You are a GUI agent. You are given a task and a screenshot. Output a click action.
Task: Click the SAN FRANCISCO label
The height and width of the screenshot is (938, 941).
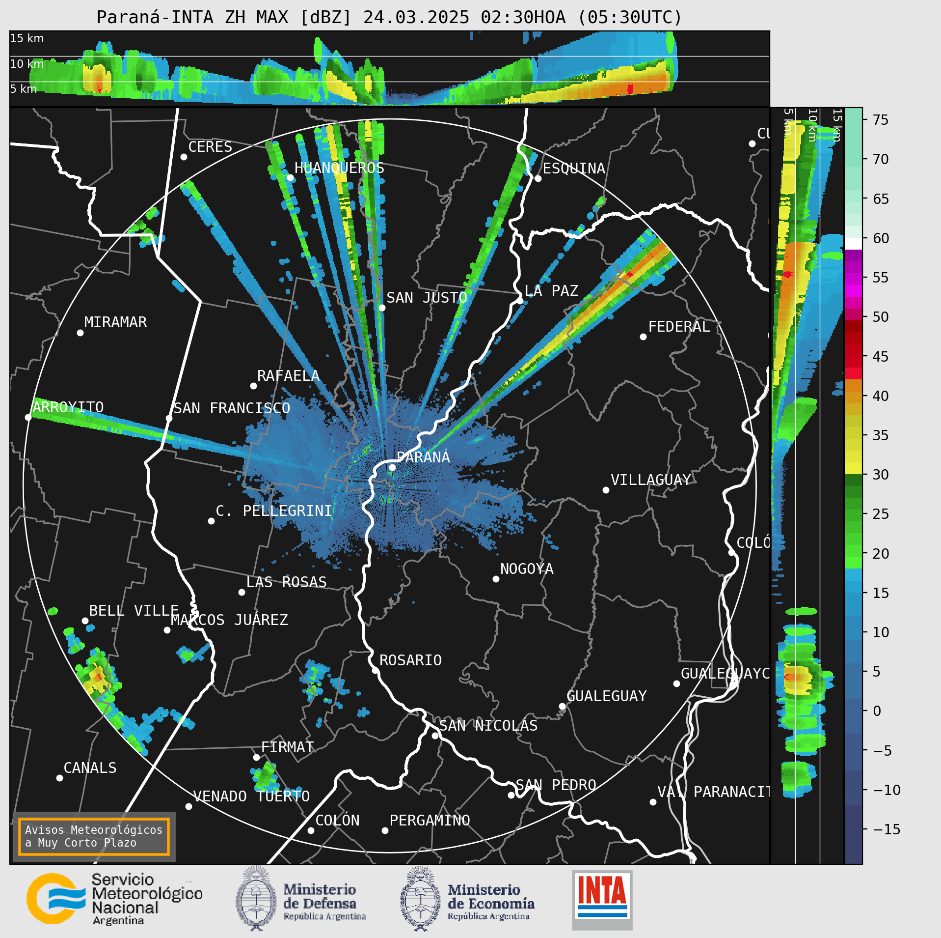point(232,408)
